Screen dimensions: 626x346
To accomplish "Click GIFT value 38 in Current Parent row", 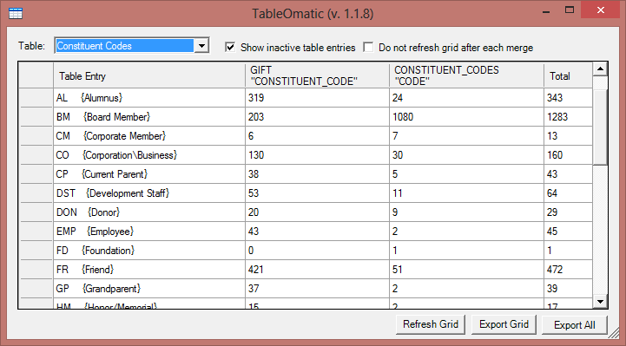I will [317, 174].
